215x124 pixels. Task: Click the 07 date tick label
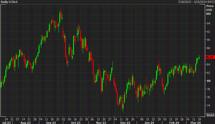coord(18,119)
